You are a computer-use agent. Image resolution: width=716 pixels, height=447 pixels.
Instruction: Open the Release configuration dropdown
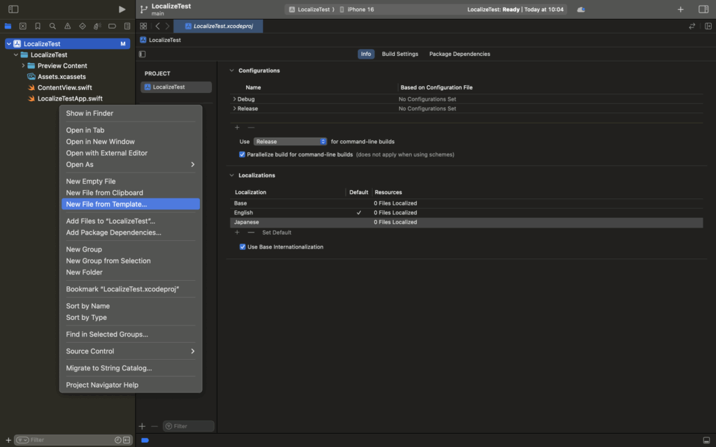290,141
